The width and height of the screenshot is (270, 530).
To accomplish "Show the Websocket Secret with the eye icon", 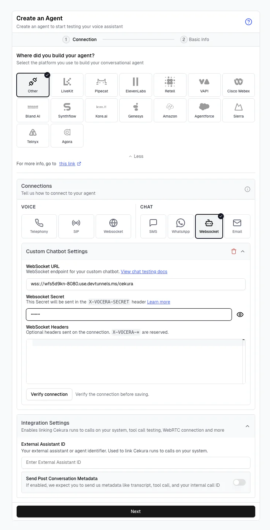I will coord(240,315).
